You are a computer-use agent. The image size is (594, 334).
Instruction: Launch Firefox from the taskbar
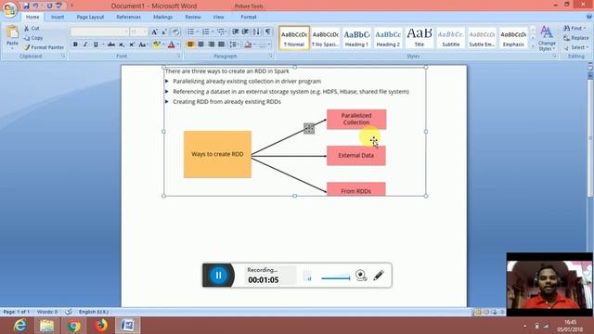pyautogui.click(x=101, y=326)
